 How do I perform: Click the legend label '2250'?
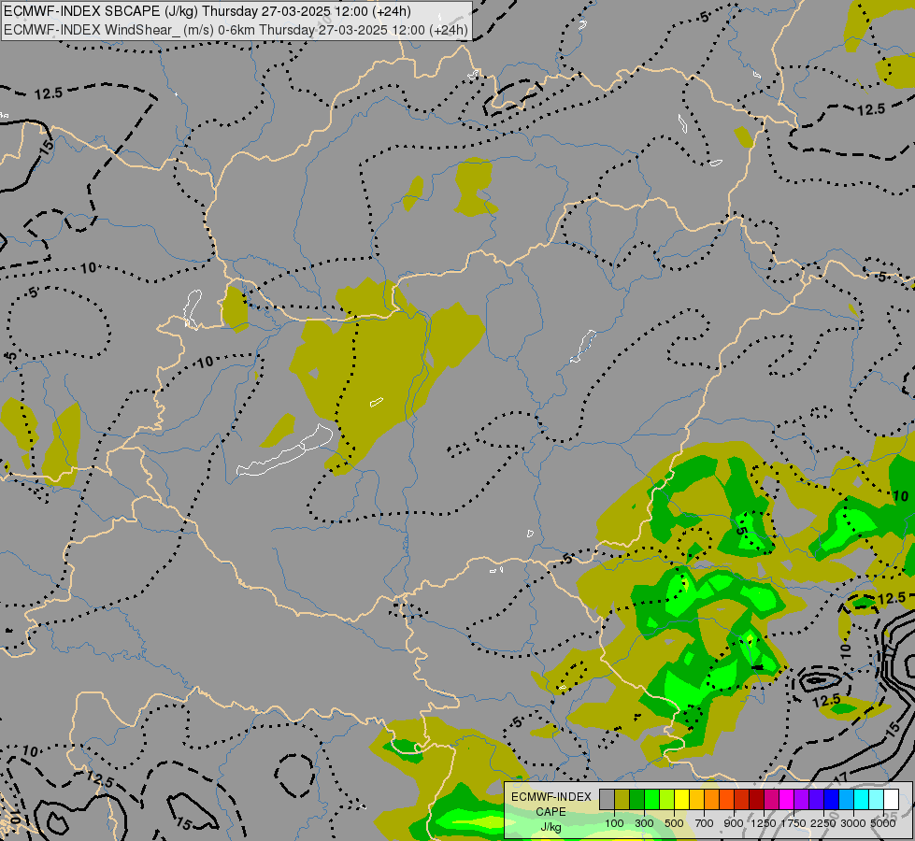[823, 823]
